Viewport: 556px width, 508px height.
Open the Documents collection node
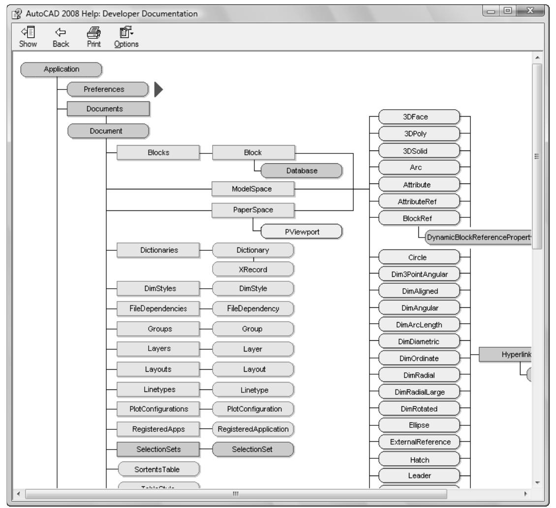click(108, 109)
